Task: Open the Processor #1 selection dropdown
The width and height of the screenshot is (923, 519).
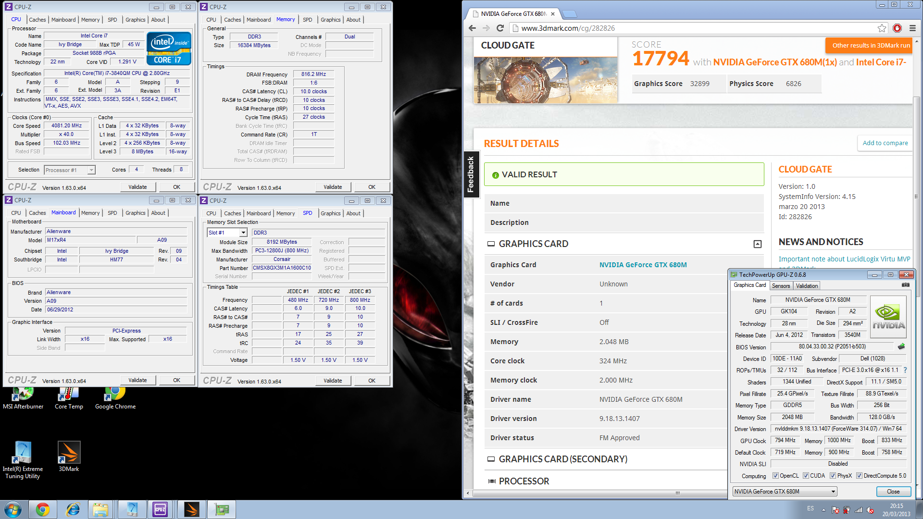Action: point(70,170)
